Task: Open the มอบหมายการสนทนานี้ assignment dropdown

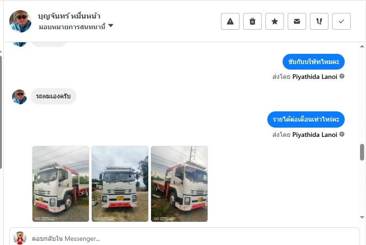Action: (76, 26)
